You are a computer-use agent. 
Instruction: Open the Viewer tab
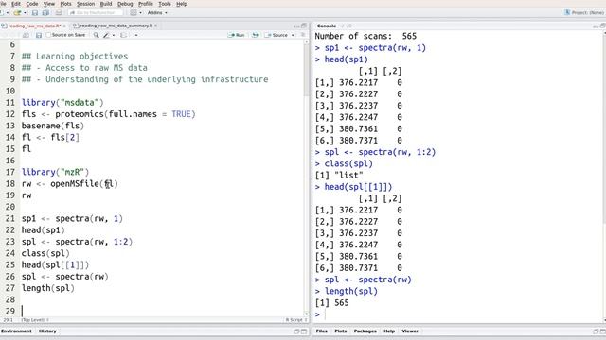coord(410,331)
